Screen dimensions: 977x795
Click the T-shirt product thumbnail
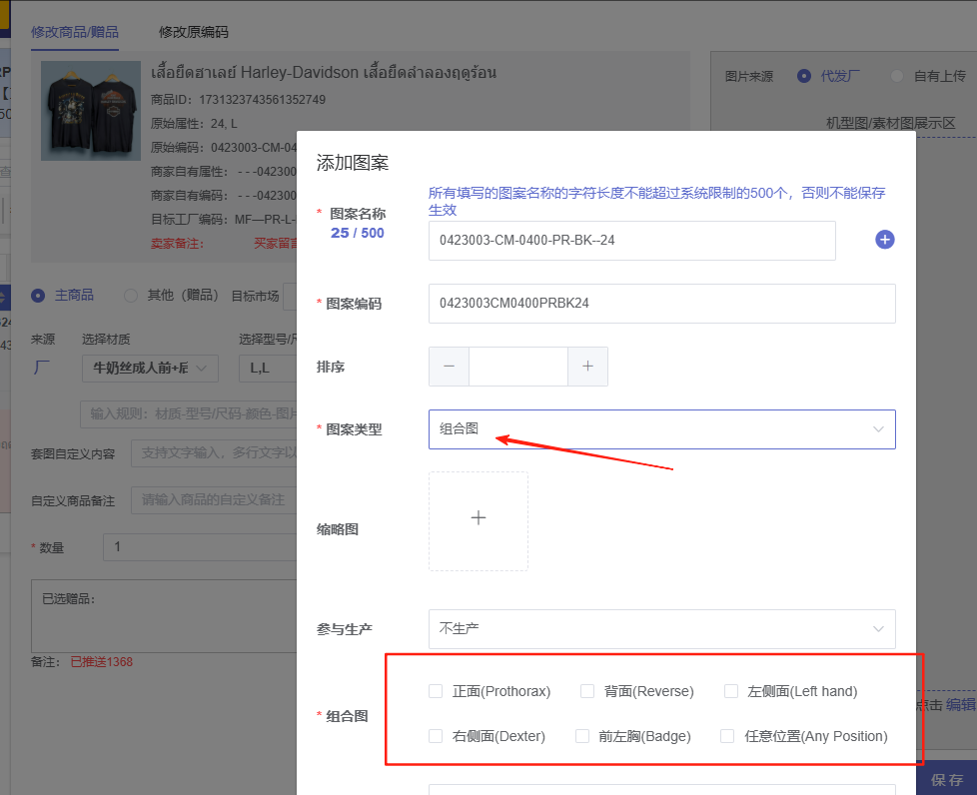[x=77, y=111]
